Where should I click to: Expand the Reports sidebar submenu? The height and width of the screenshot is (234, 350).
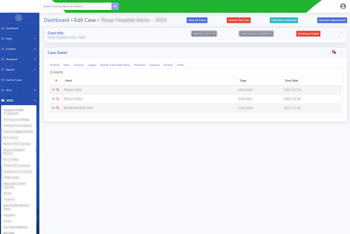pos(35,70)
